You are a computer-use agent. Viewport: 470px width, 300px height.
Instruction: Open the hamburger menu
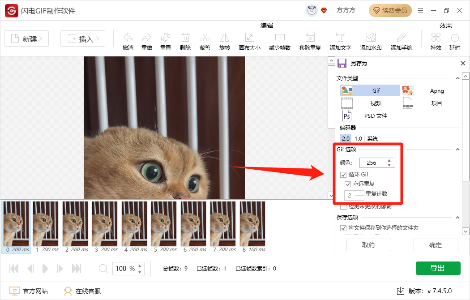420,10
